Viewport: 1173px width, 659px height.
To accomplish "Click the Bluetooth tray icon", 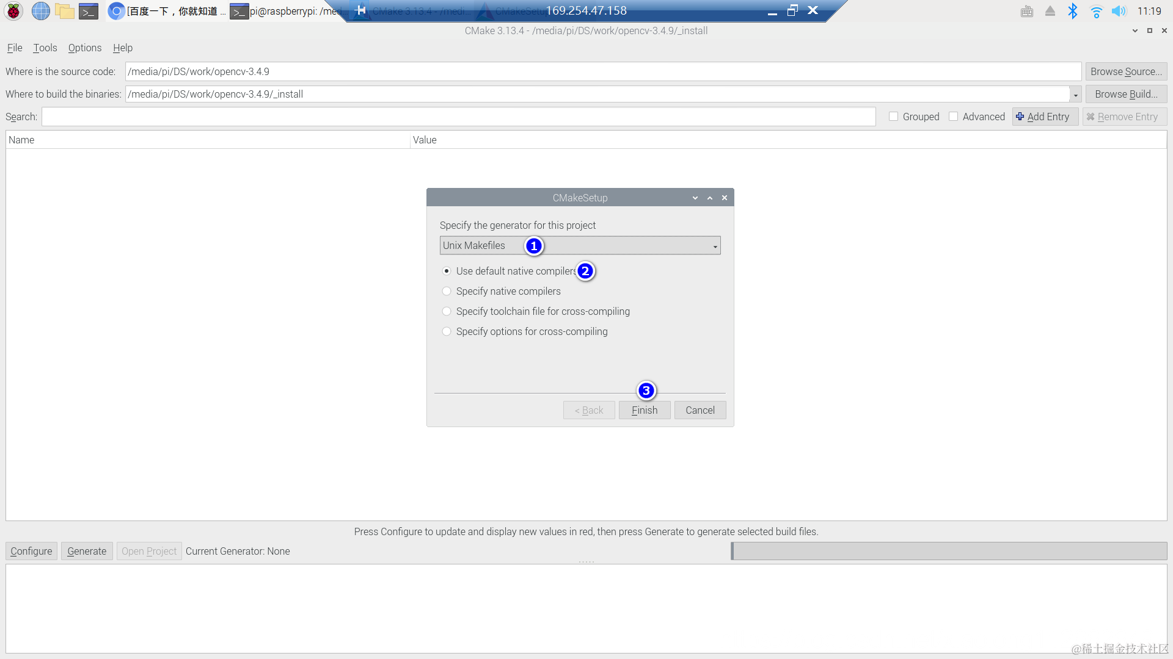I will [1073, 11].
